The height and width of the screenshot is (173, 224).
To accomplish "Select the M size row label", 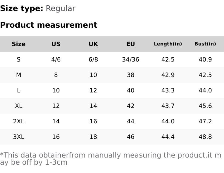I will coord(19,75).
